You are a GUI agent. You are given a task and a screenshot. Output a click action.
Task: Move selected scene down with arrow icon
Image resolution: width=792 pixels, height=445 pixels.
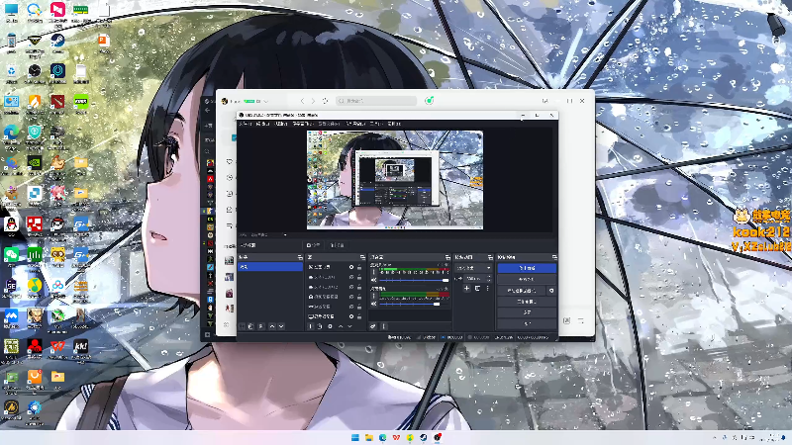(x=281, y=326)
